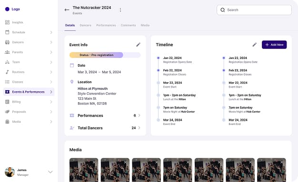Open Insights in the sidebar
This screenshot has width=298, height=182.
pos(18,22)
